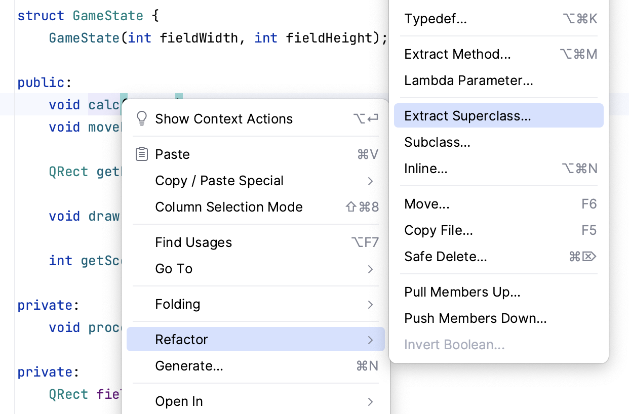Choose Lambda Parameter refactoring
Image resolution: width=629 pixels, height=414 pixels.
tap(468, 80)
